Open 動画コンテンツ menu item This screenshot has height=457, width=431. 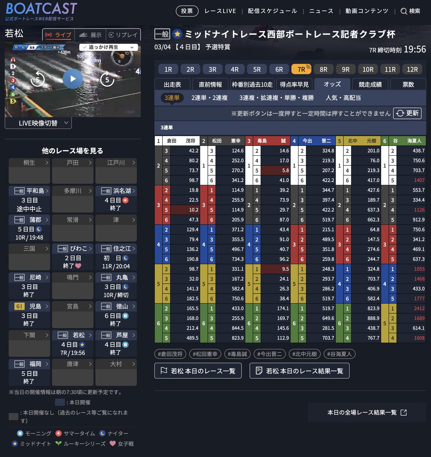367,11
